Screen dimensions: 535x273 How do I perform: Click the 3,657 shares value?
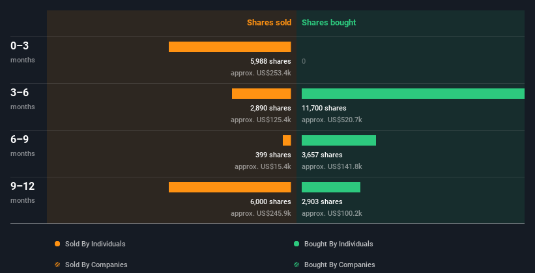tap(322, 155)
